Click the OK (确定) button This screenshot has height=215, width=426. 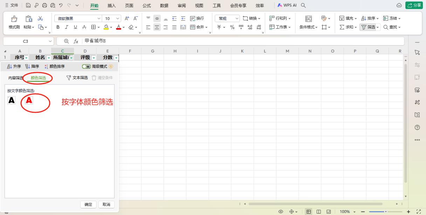point(88,204)
